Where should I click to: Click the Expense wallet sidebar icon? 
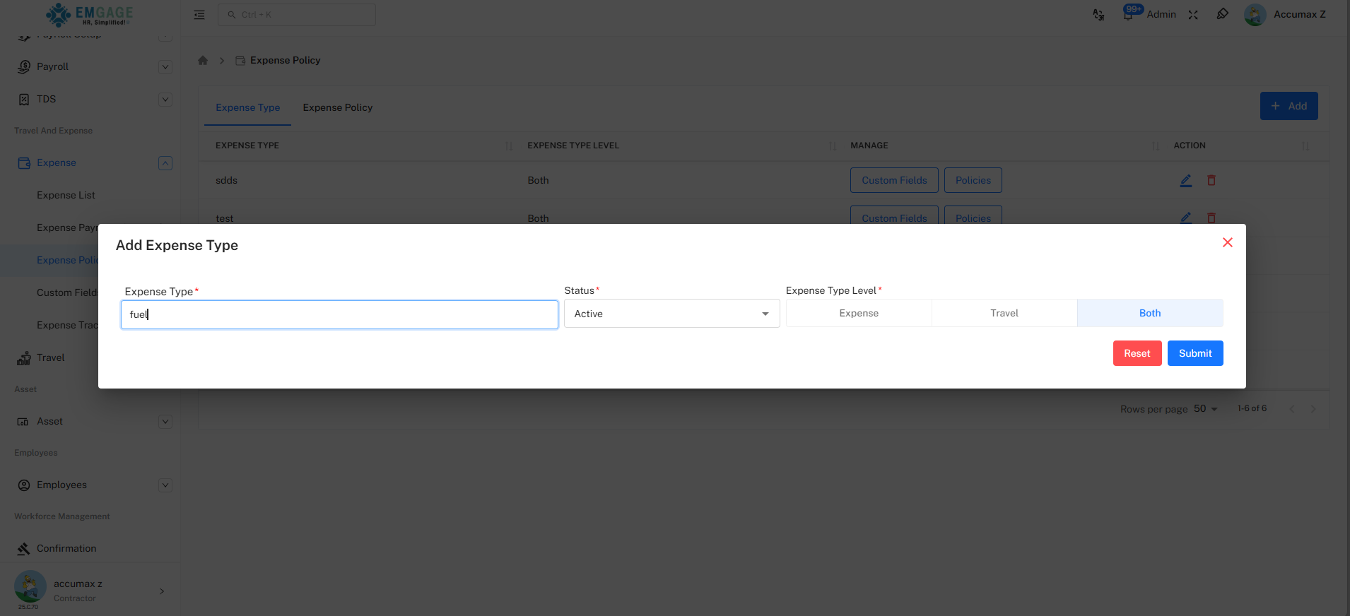tap(24, 162)
